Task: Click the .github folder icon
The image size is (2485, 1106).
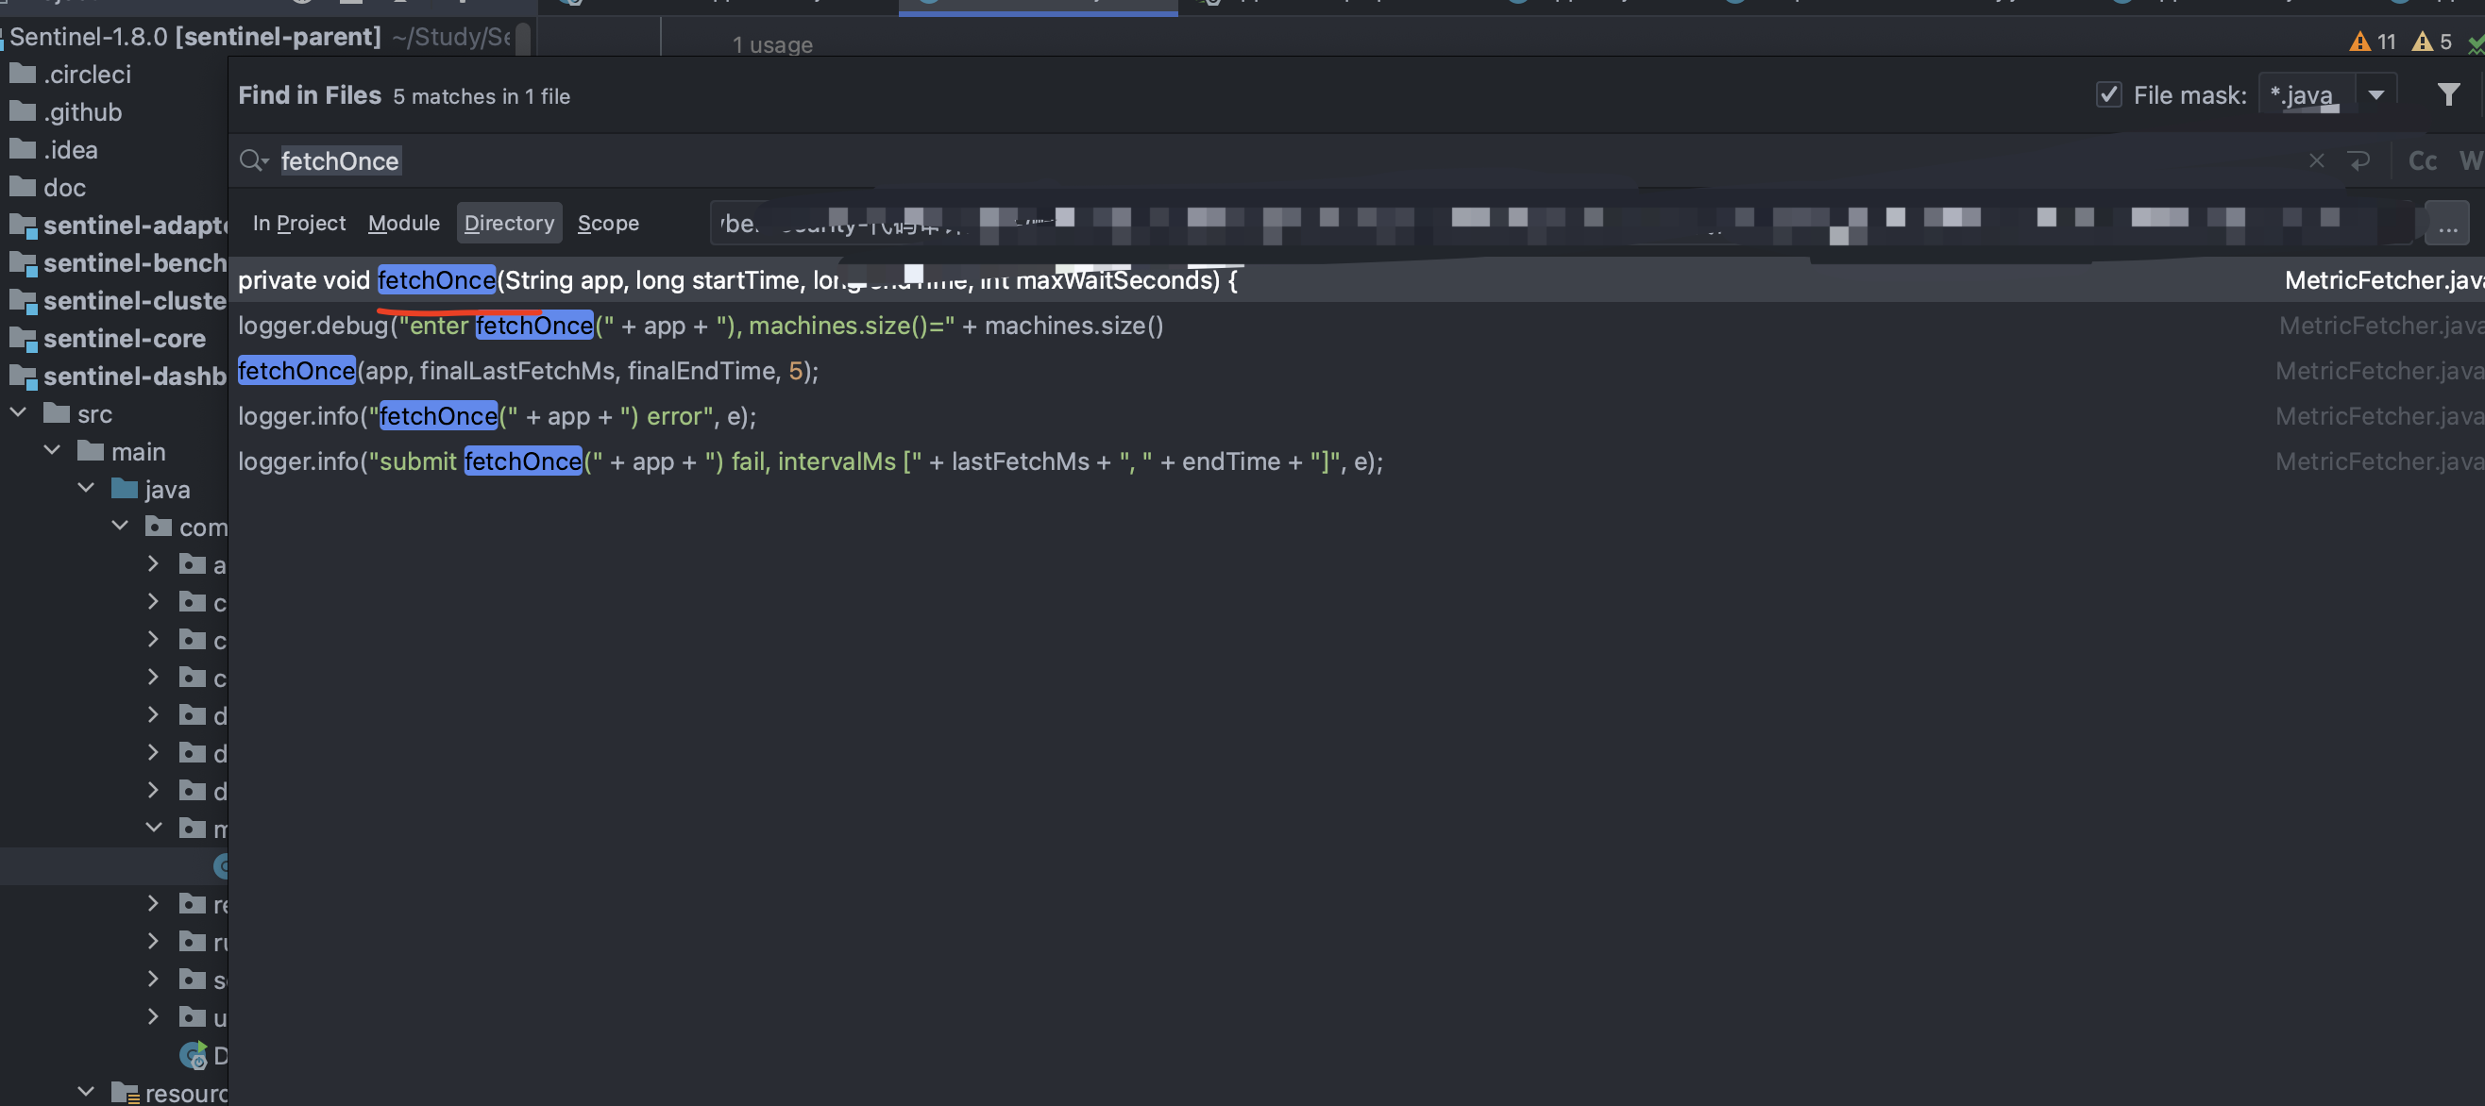Action: (23, 112)
